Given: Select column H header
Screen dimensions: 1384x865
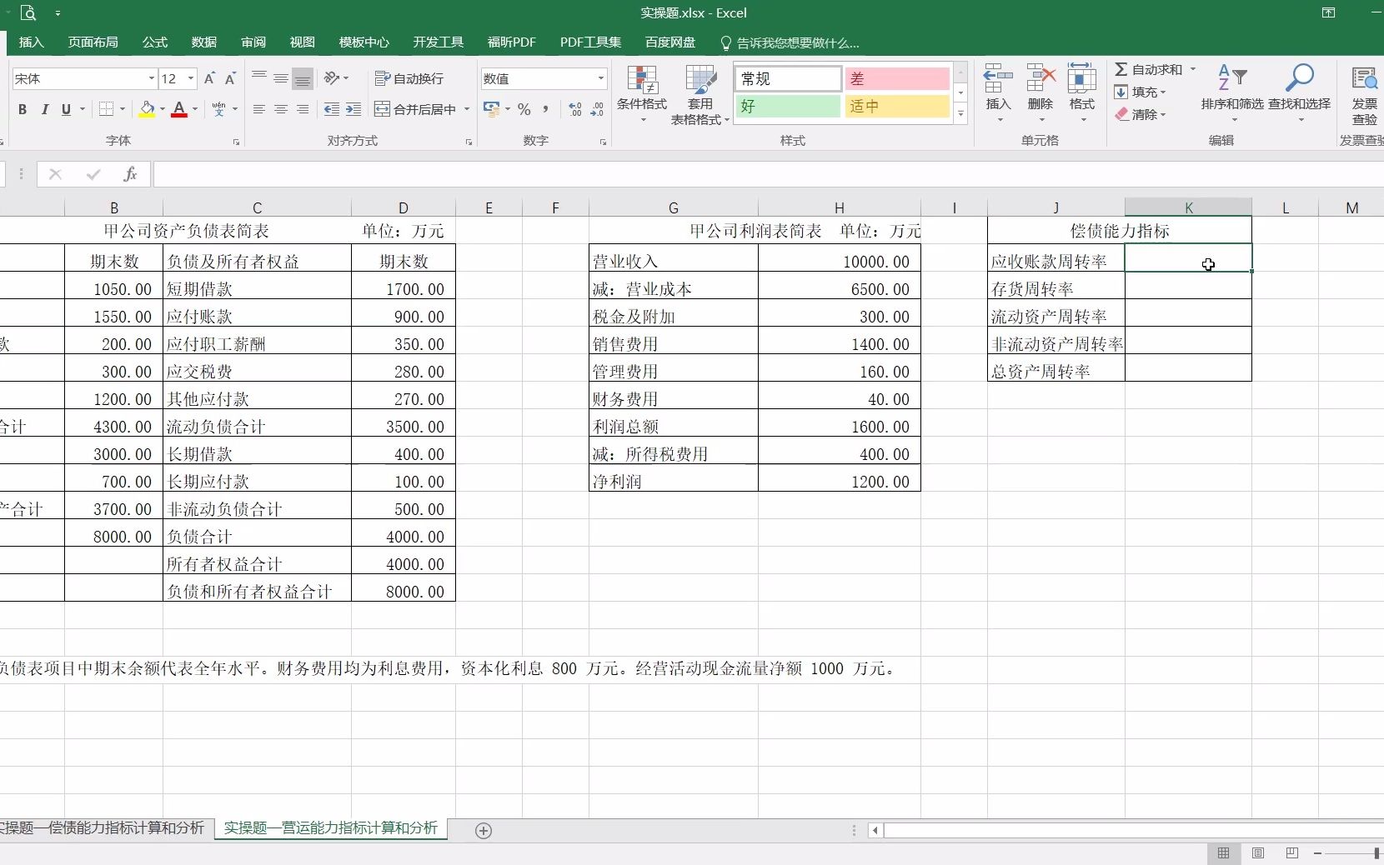Looking at the screenshot, I should coord(840,207).
